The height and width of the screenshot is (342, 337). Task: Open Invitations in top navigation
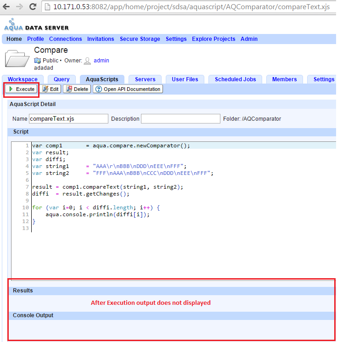tap(101, 39)
